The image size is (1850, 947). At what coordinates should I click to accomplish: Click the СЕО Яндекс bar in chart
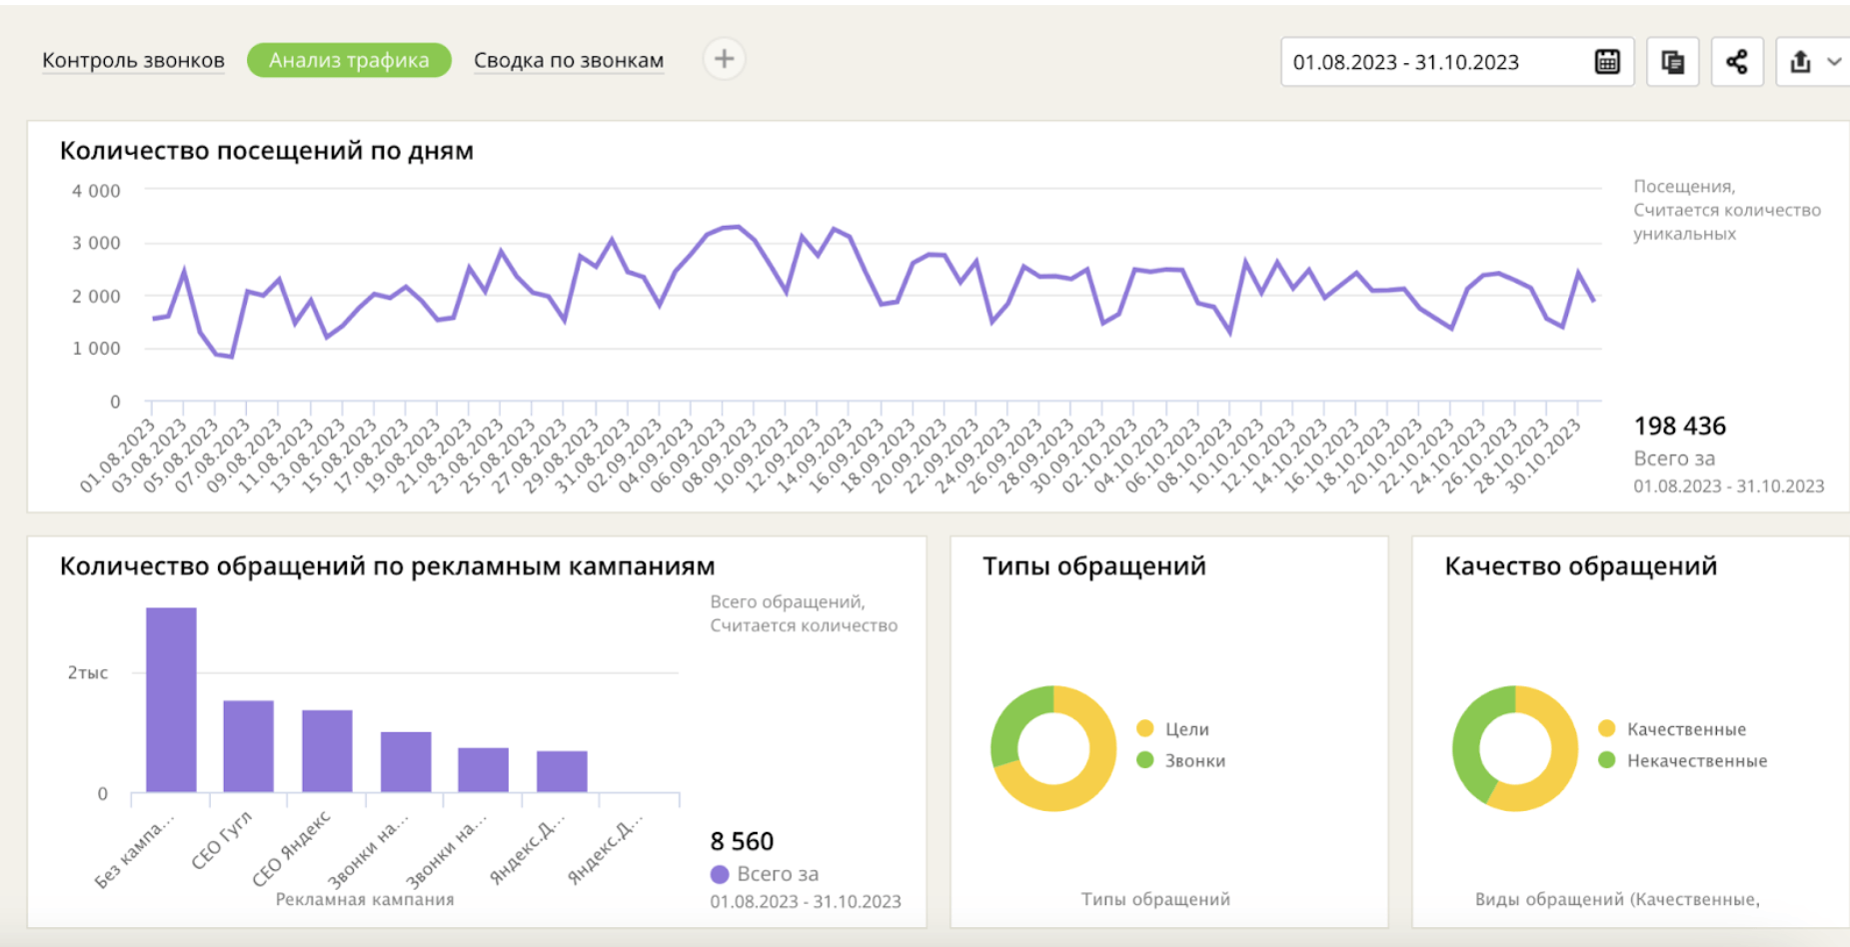click(x=327, y=751)
